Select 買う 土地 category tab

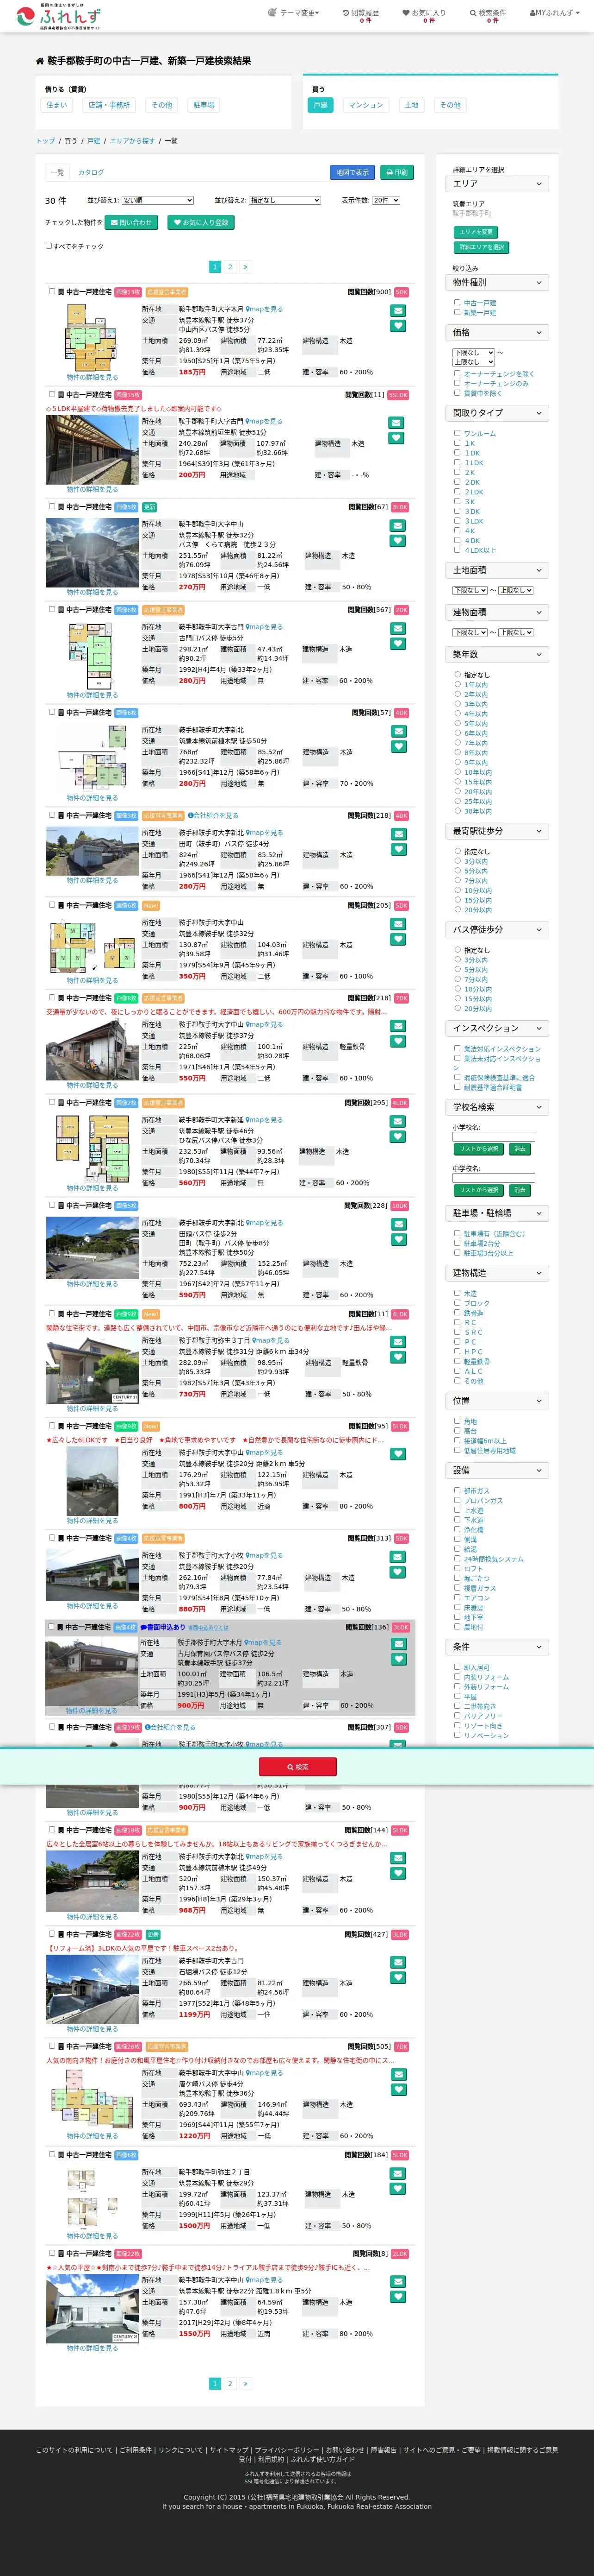411,105
